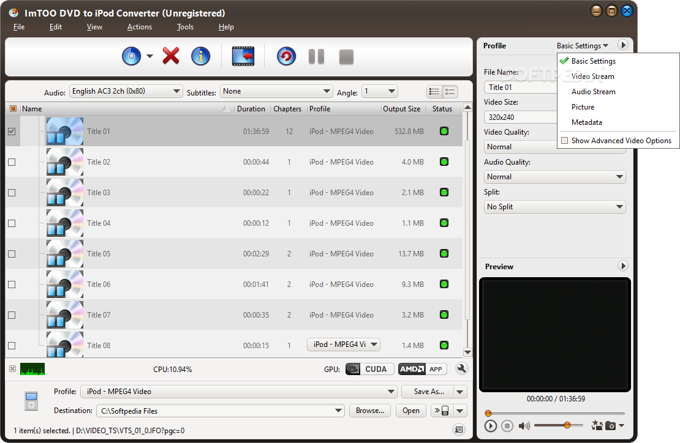The width and height of the screenshot is (680, 443).
Task: Click the Open destination button
Action: pyautogui.click(x=410, y=411)
